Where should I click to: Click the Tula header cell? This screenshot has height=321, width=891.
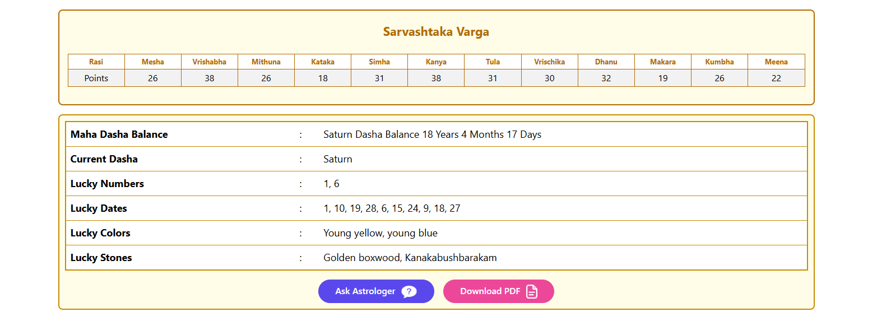[x=493, y=62]
